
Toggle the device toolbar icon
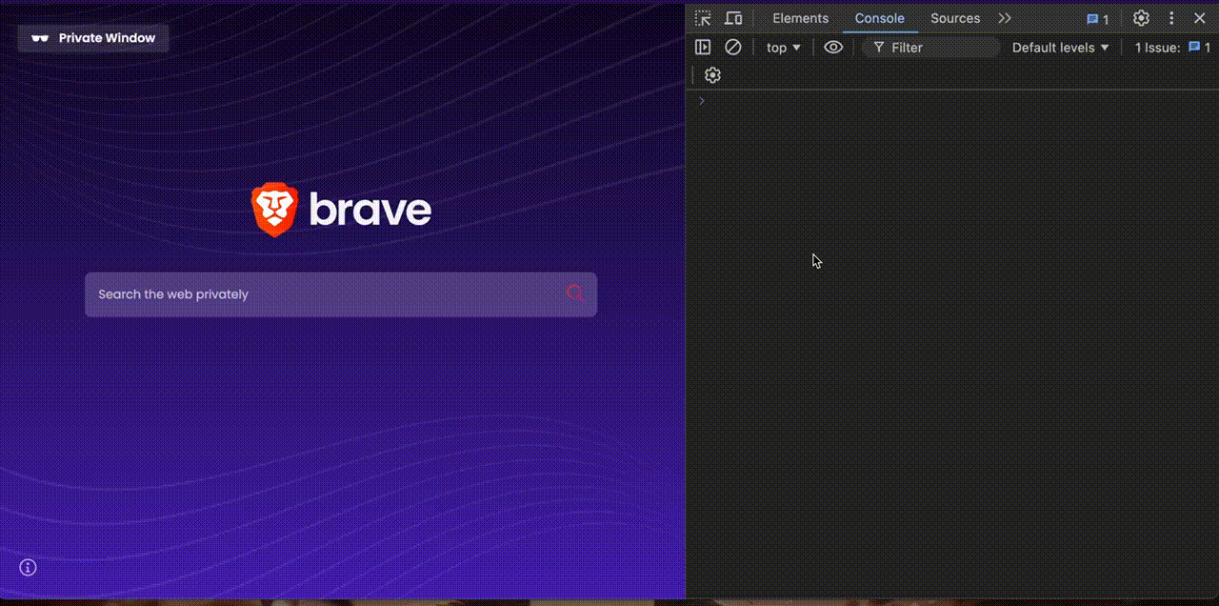[x=733, y=18]
